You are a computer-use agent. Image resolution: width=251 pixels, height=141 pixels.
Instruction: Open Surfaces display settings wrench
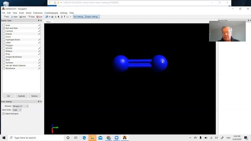click(x=39, y=63)
